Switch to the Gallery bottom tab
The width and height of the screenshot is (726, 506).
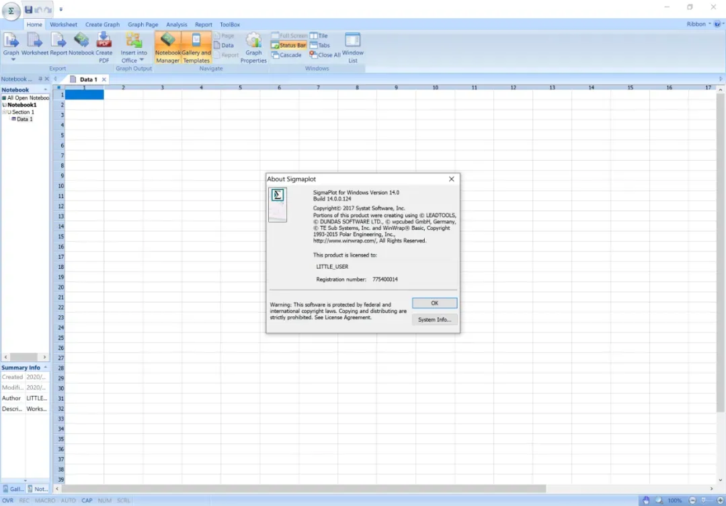13,489
